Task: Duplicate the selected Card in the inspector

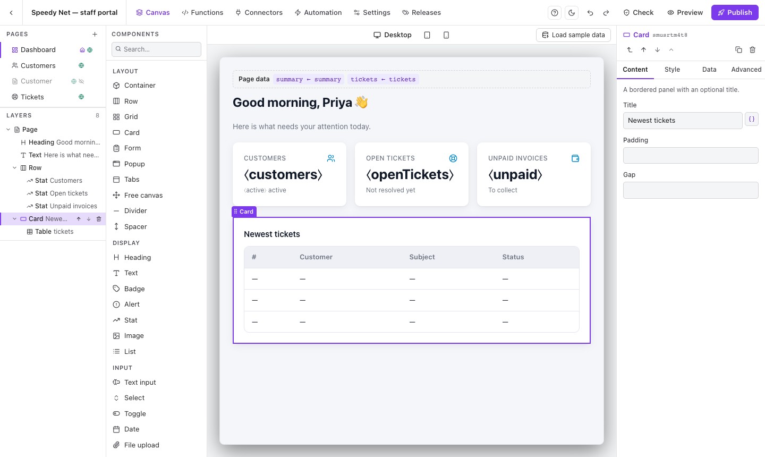Action: click(x=738, y=50)
